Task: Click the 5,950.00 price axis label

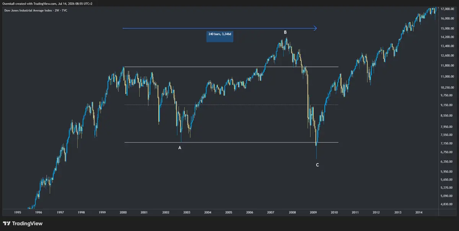Action: click(447, 172)
